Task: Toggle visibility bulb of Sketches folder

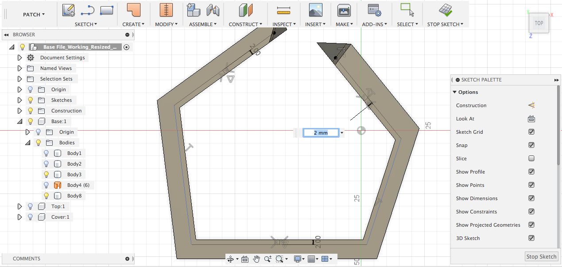Action: click(30, 100)
